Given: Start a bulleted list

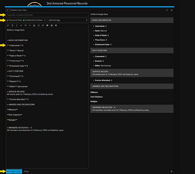Looking at the screenshot, I should (x=39, y=25).
